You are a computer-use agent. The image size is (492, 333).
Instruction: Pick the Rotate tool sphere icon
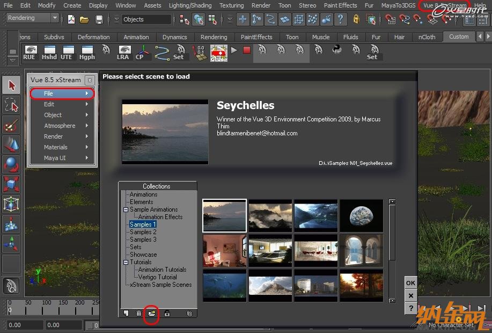[12, 164]
